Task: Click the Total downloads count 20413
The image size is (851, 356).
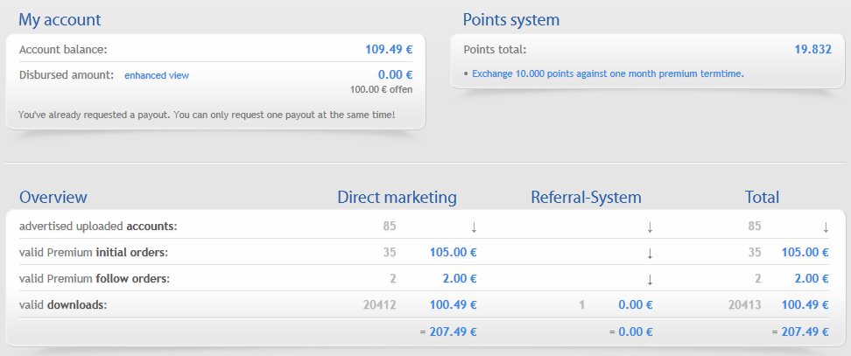Action: 743,305
